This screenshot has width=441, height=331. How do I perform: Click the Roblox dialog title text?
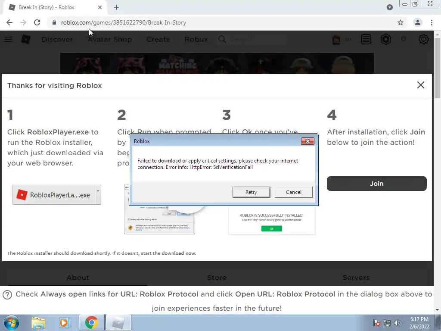coord(141,141)
